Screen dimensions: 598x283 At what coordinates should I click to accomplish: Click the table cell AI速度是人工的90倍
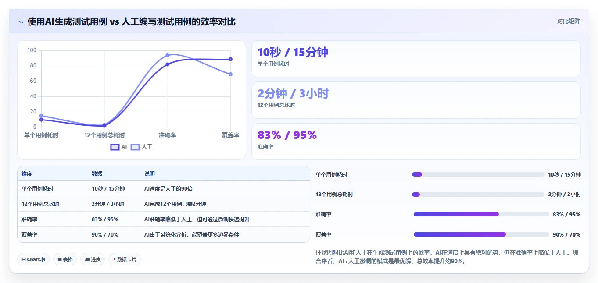pos(168,189)
